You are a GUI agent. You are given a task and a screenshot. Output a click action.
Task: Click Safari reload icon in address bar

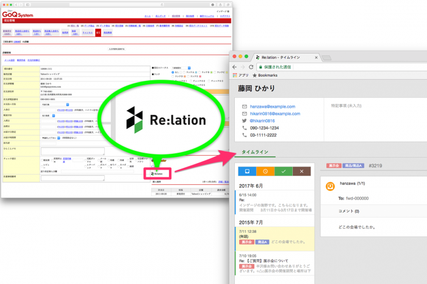[x=162, y=5]
